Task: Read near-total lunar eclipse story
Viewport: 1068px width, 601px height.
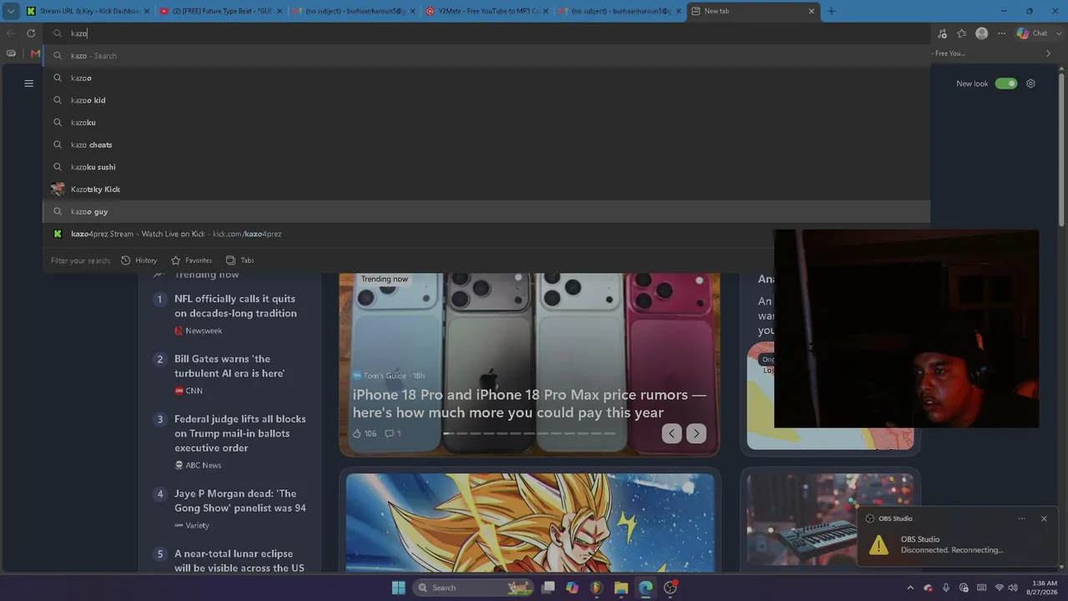Action: coord(239,561)
